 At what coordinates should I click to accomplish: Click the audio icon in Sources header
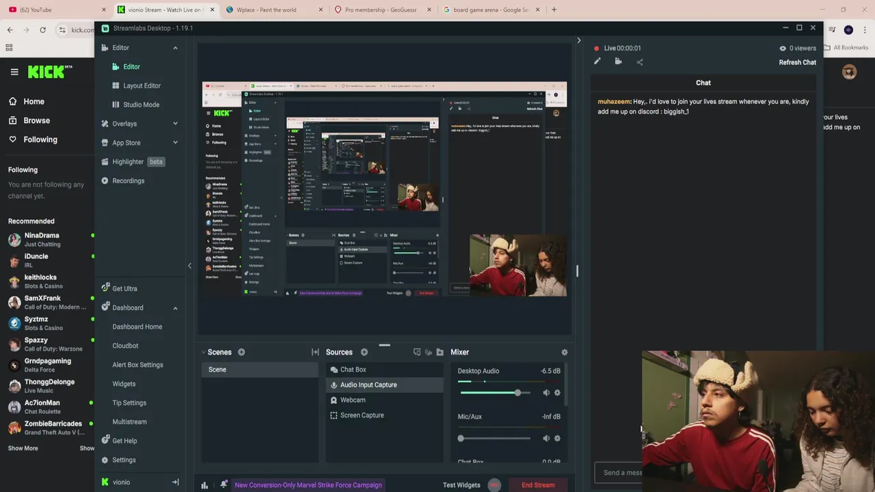point(429,352)
